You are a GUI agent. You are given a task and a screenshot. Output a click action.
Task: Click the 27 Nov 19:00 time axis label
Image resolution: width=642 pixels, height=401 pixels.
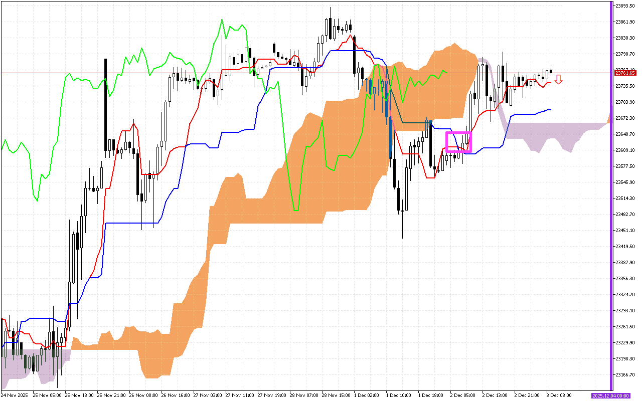[270, 395]
